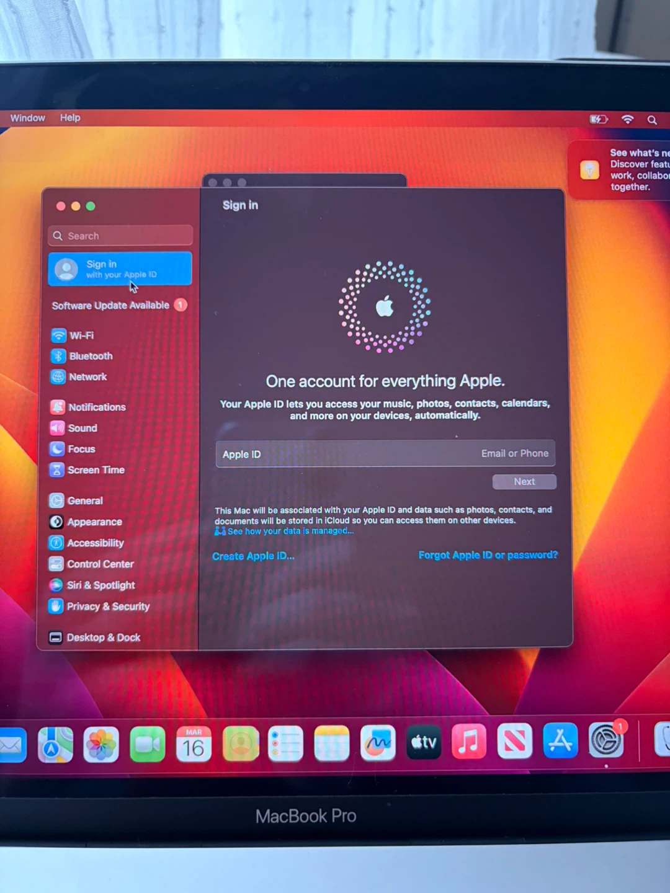Open App Store from the Dock
670x893 pixels.
(x=560, y=740)
